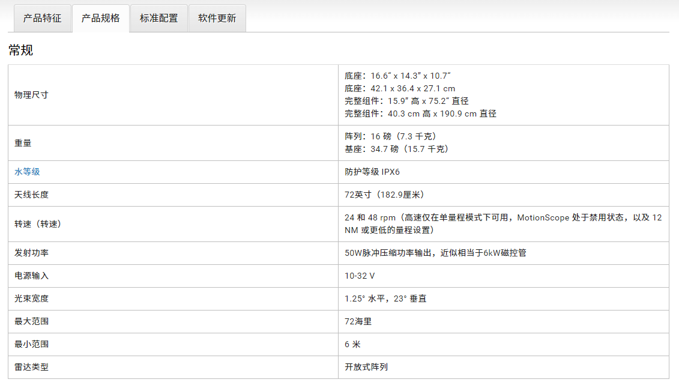Click the 防护等级 IPX6 value

click(372, 172)
